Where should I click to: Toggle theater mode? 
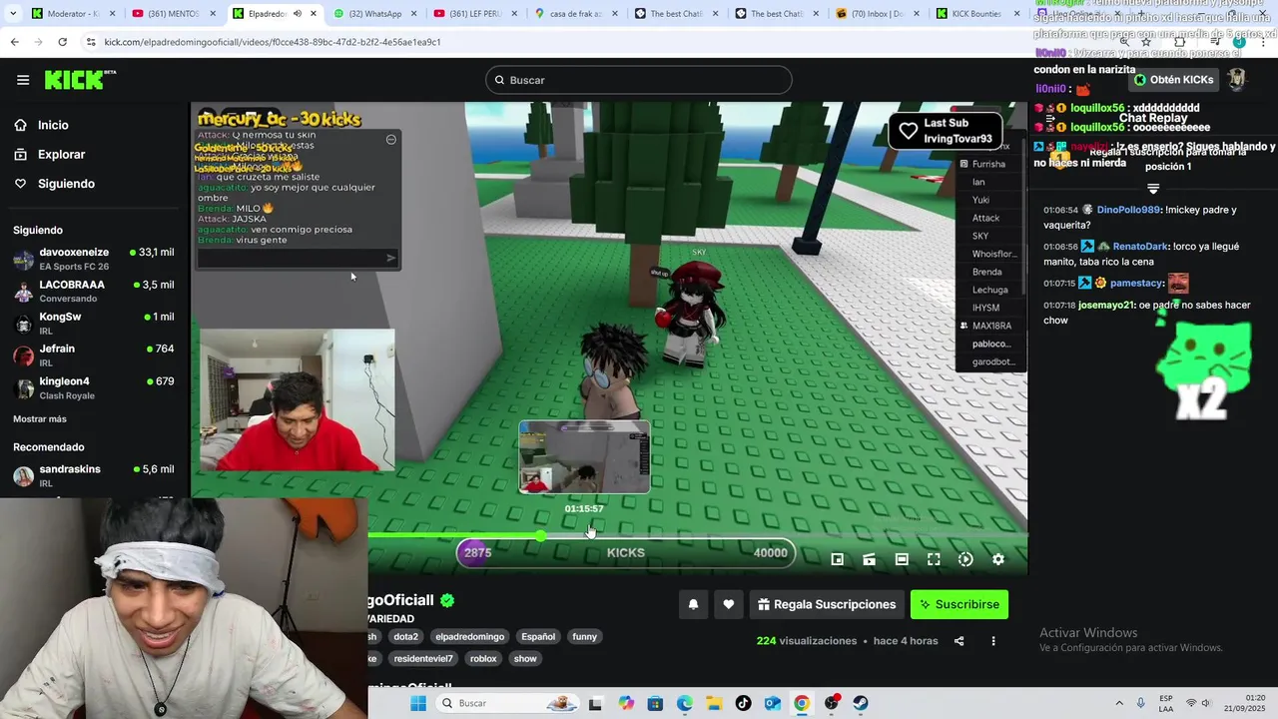[x=902, y=559]
